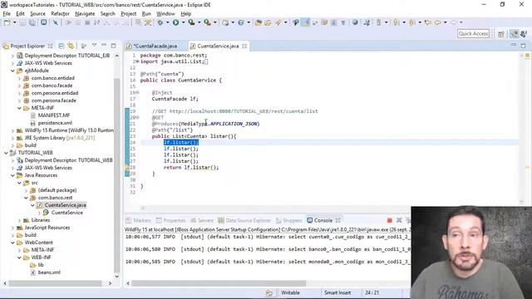Image resolution: width=532 pixels, height=299 pixels.
Task: Toggle Mark Occurrences highlighter icon
Action: (305, 22)
